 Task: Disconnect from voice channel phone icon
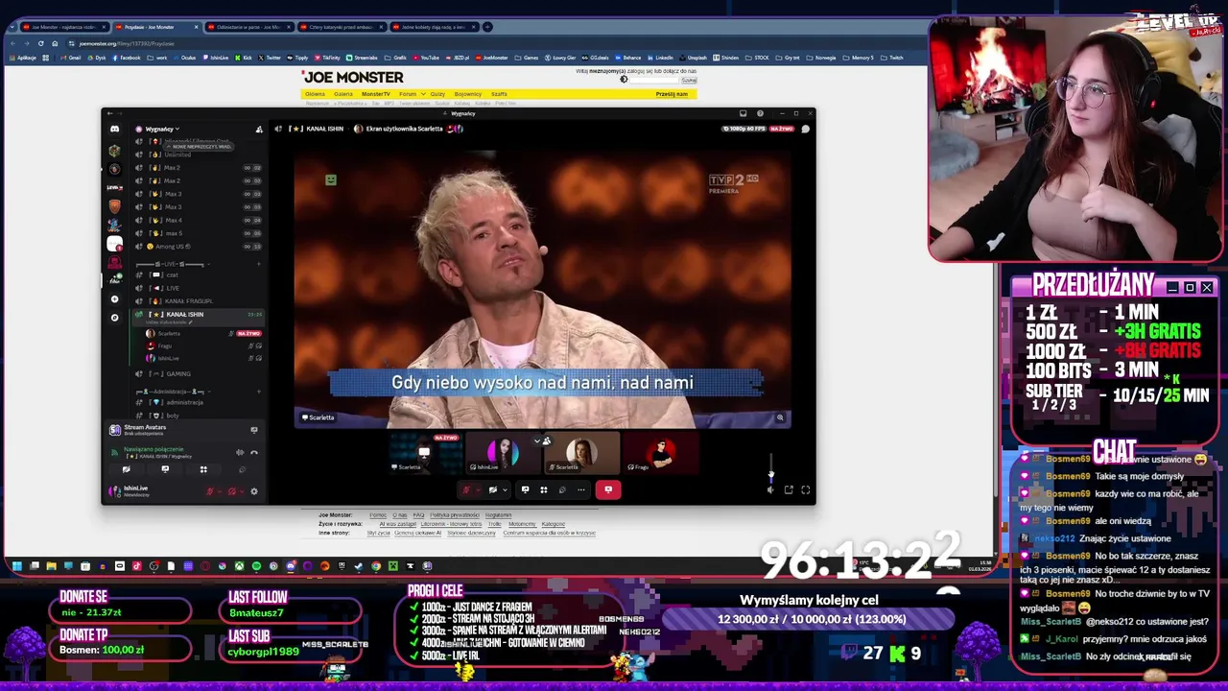pyautogui.click(x=253, y=452)
